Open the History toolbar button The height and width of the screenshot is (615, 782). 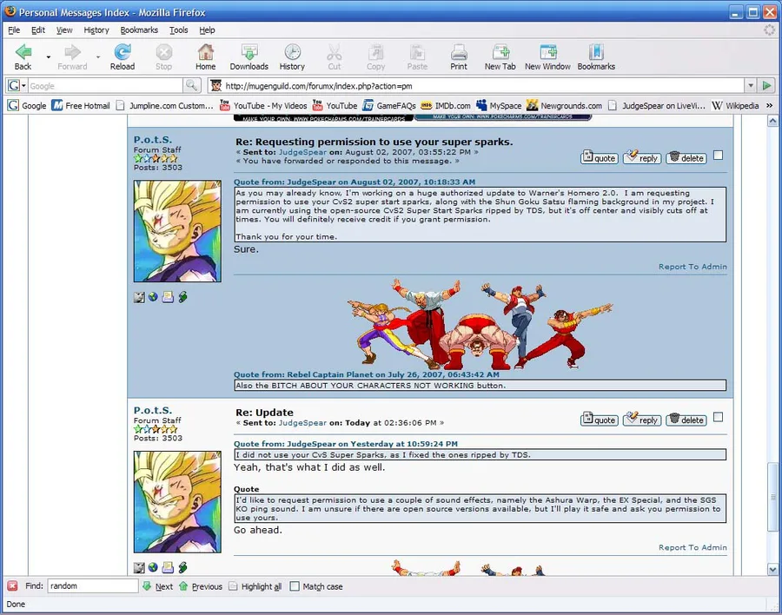coord(292,56)
